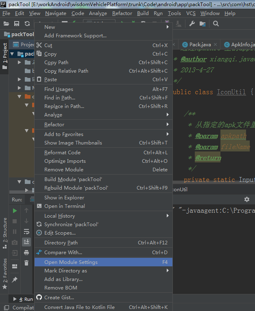Viewport: 255px width, 311px height.
Task: Expand the Mark Directory as submenu
Action: click(103, 271)
